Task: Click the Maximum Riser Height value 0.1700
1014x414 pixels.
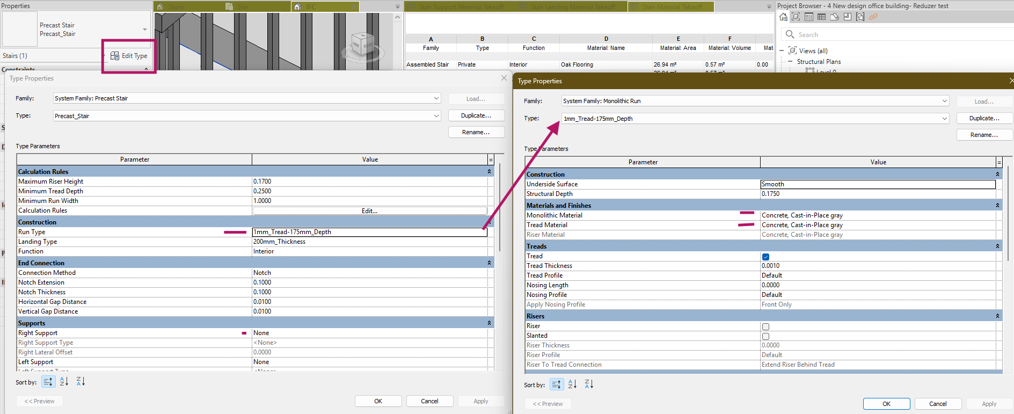Action: pyautogui.click(x=369, y=181)
